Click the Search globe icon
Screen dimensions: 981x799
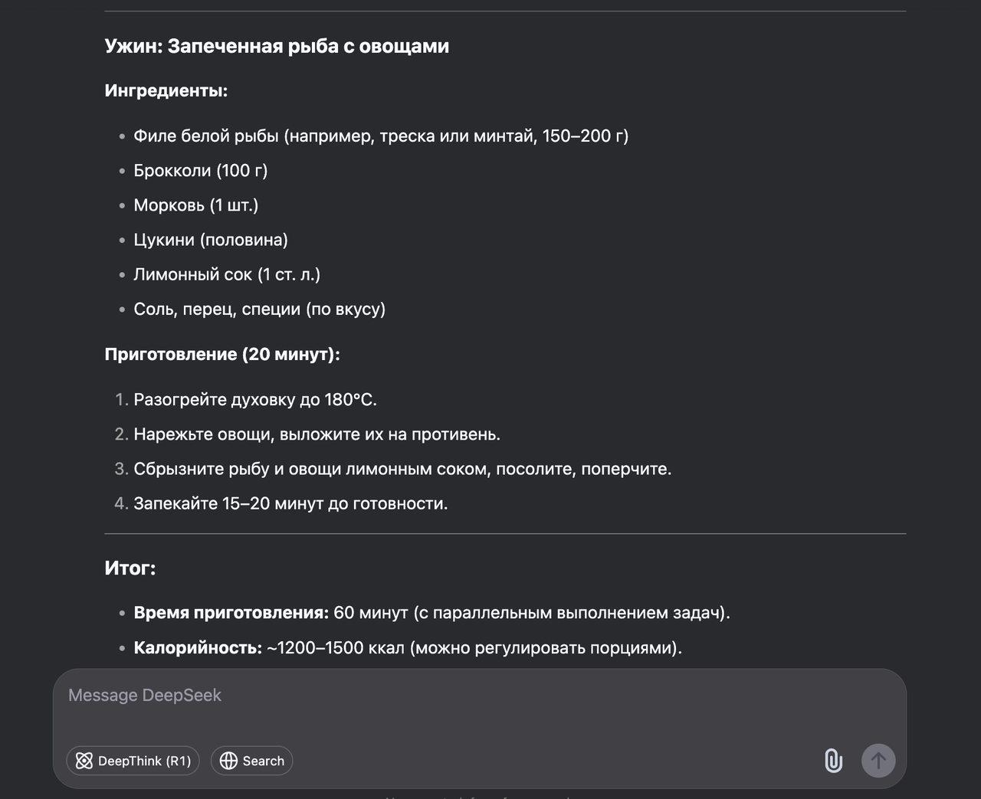[228, 761]
